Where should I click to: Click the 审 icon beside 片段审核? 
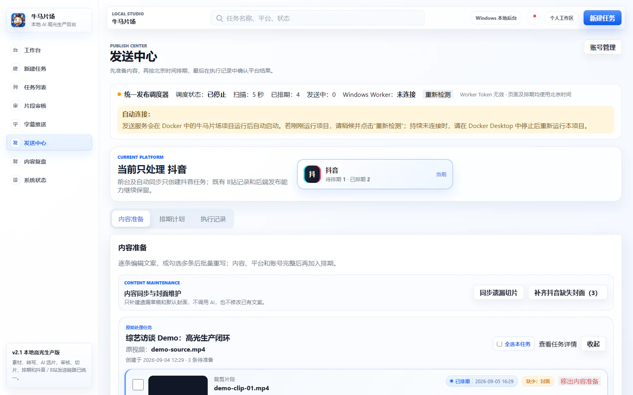15,106
